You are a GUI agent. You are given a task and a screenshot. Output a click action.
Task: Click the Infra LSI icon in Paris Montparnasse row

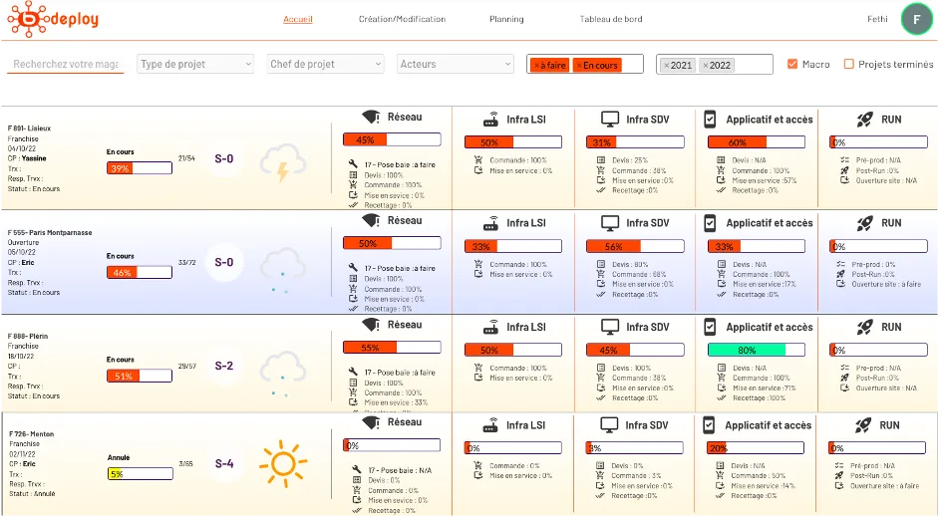(490, 223)
